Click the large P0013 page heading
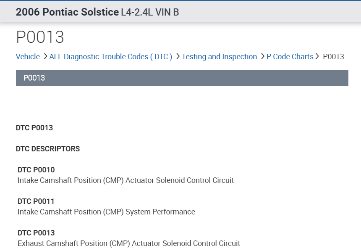This screenshot has height=251, width=361. click(x=40, y=37)
